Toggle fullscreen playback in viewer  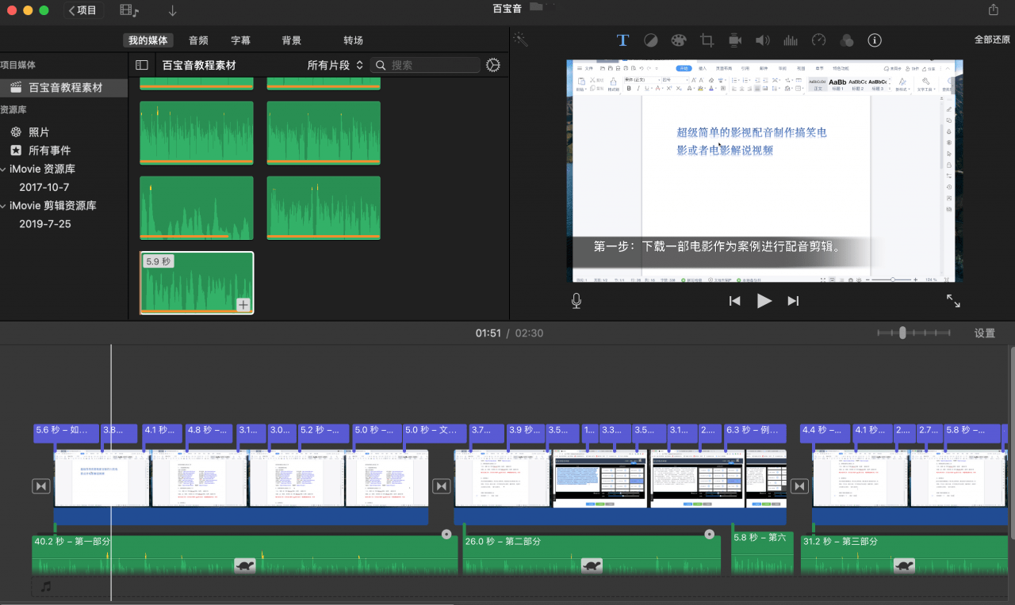tap(953, 301)
